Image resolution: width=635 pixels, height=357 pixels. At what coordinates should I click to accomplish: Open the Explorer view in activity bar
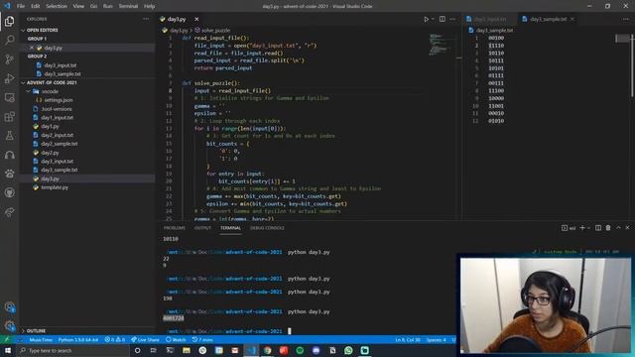[9, 21]
